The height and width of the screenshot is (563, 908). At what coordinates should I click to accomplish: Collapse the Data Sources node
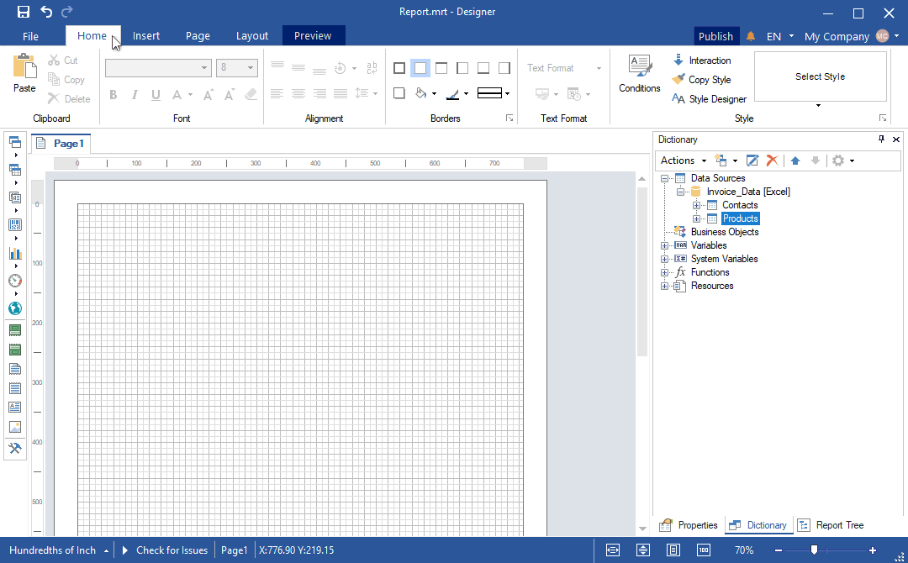[665, 178]
